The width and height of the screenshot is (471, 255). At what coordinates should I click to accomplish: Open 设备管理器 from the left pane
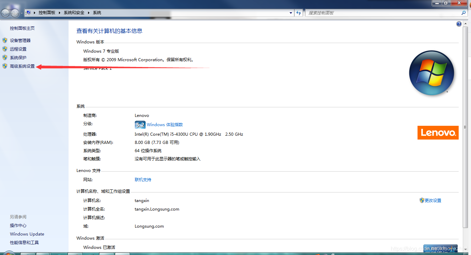(20, 40)
